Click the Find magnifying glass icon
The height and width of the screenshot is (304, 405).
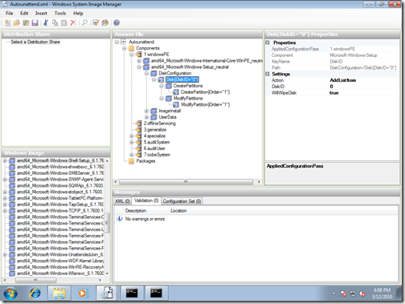coord(84,23)
